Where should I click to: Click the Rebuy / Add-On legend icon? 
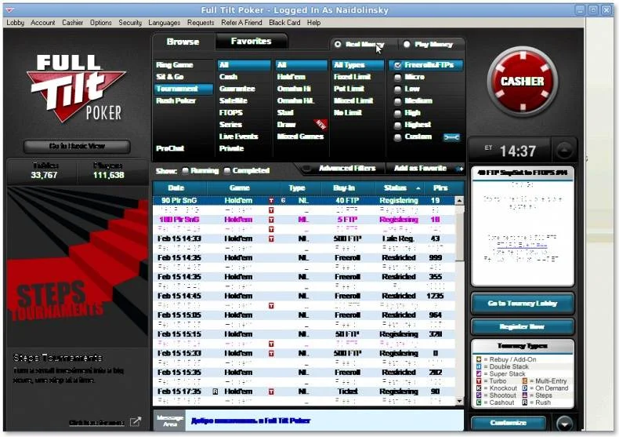pos(479,359)
